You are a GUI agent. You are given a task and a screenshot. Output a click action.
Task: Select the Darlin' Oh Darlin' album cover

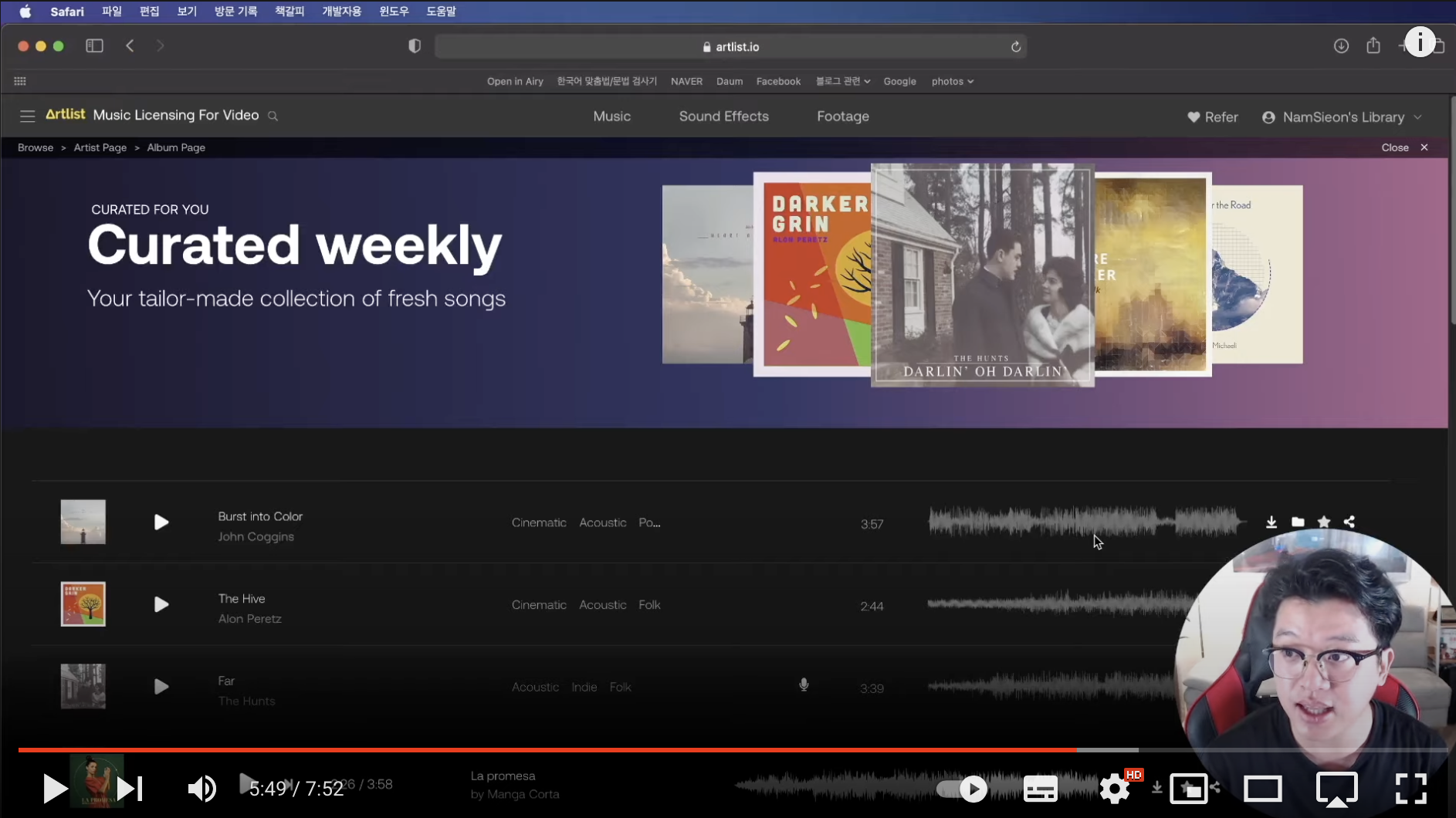click(982, 275)
